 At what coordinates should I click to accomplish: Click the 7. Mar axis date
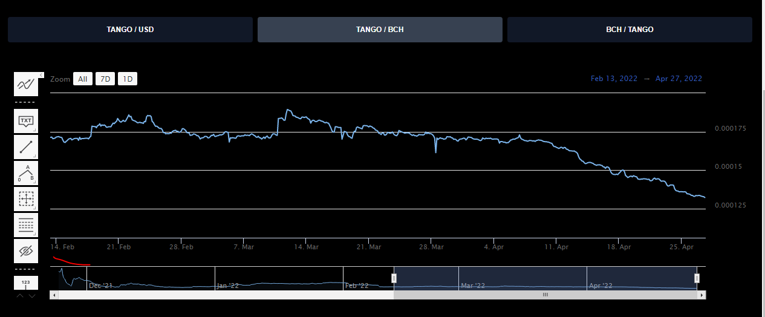244,247
